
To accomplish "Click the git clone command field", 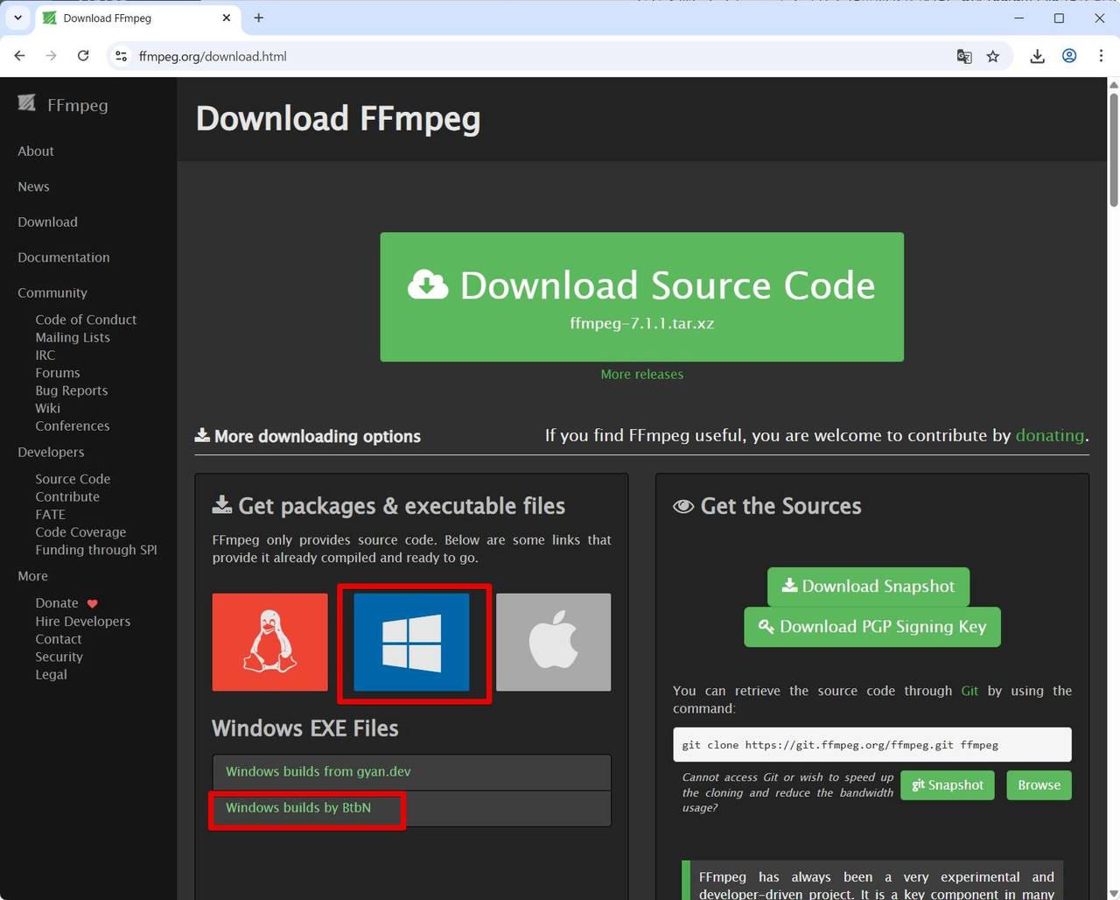I will tap(871, 745).
